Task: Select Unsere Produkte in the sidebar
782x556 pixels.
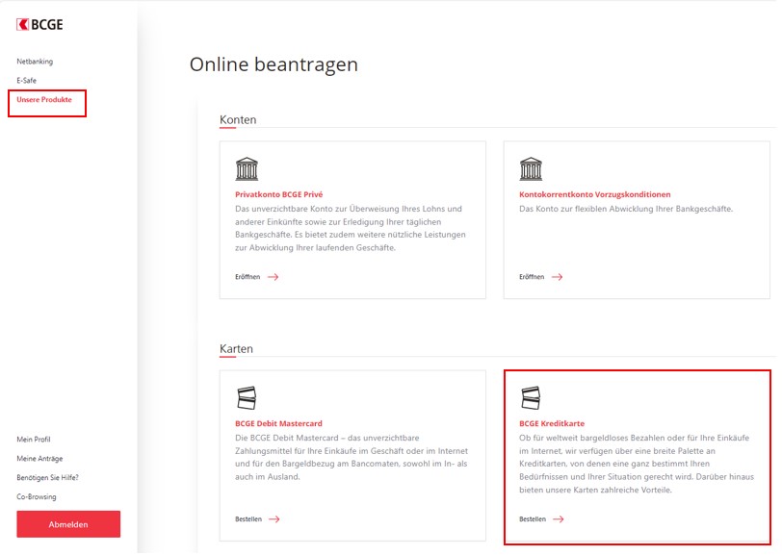Action: 44,100
